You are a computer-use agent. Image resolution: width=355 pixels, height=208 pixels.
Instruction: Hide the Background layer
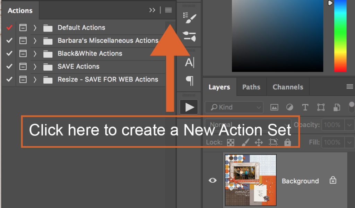click(213, 180)
